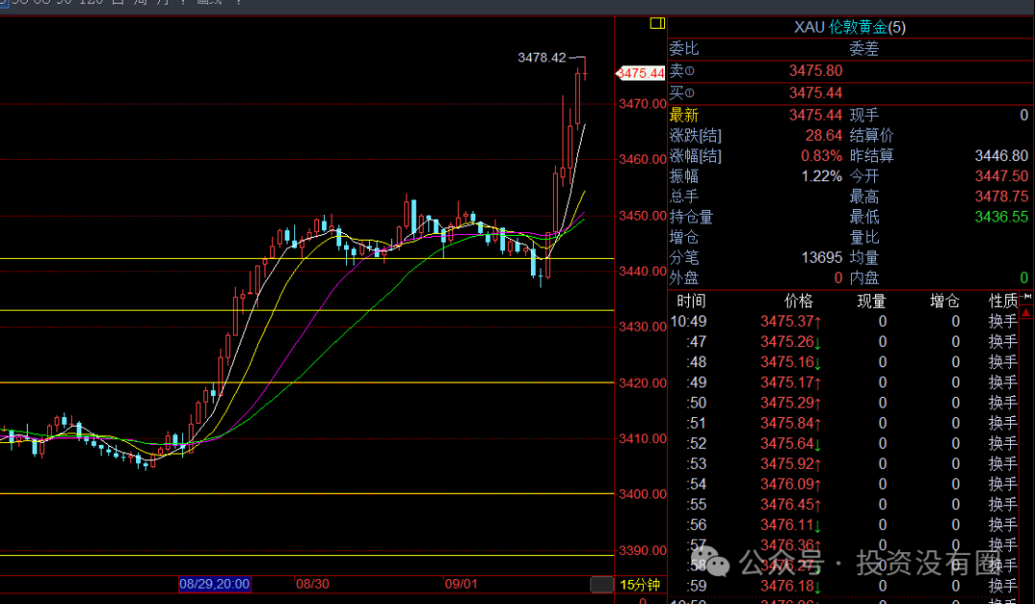Click the gray button beside 15分钟
This screenshot has width=1035, height=604.
click(601, 584)
